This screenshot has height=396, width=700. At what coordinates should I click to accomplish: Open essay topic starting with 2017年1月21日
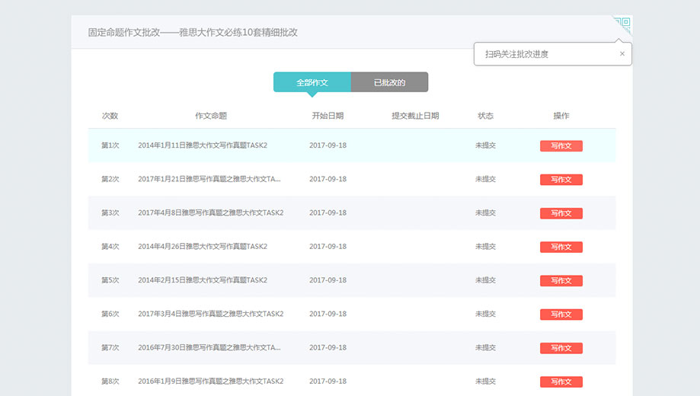pyautogui.click(x=209, y=179)
